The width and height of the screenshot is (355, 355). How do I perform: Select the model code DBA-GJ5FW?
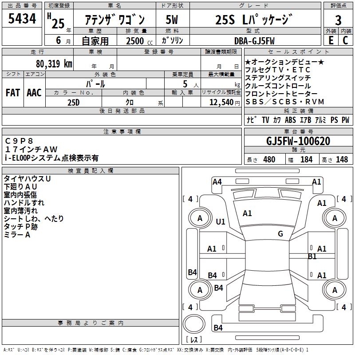pyautogui.click(x=254, y=41)
